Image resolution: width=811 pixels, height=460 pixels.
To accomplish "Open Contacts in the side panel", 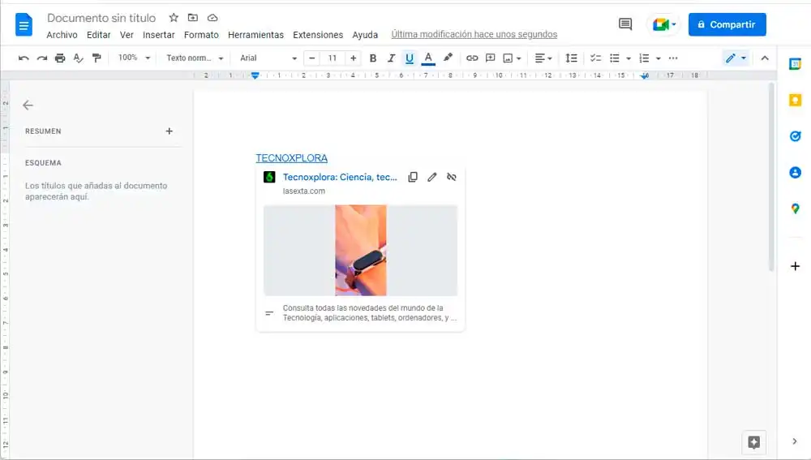I will pos(795,172).
